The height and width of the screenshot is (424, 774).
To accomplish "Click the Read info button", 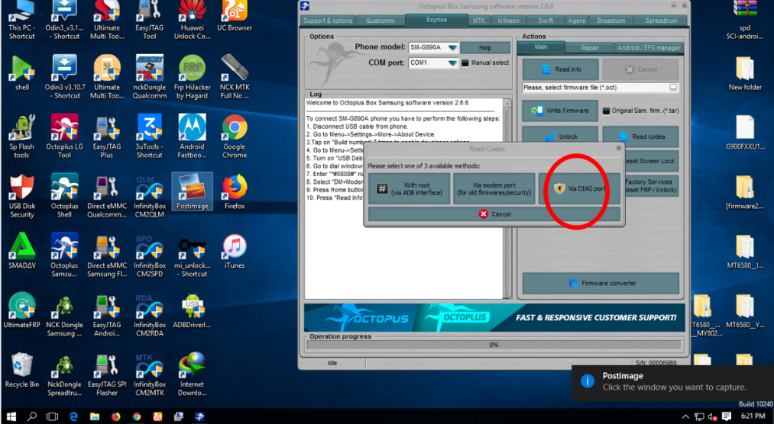I will [x=560, y=69].
